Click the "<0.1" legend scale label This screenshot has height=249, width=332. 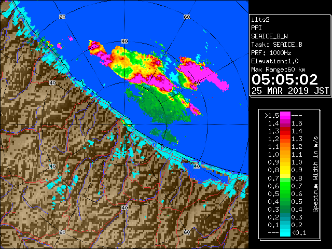(299, 233)
